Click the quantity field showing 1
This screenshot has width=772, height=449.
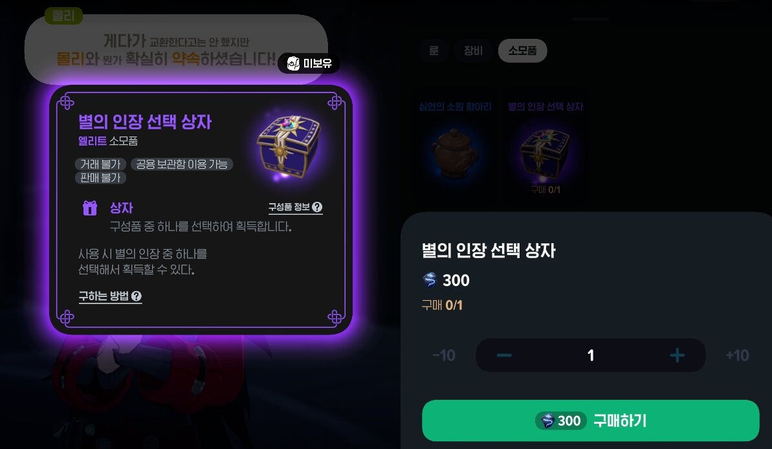(590, 355)
